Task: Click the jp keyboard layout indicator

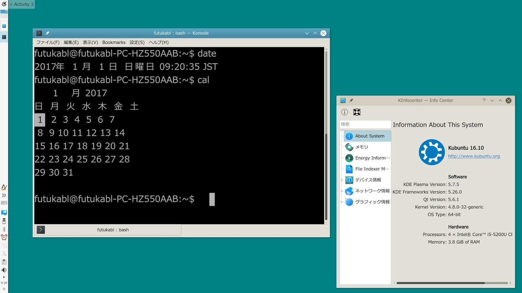Action: tap(4, 195)
